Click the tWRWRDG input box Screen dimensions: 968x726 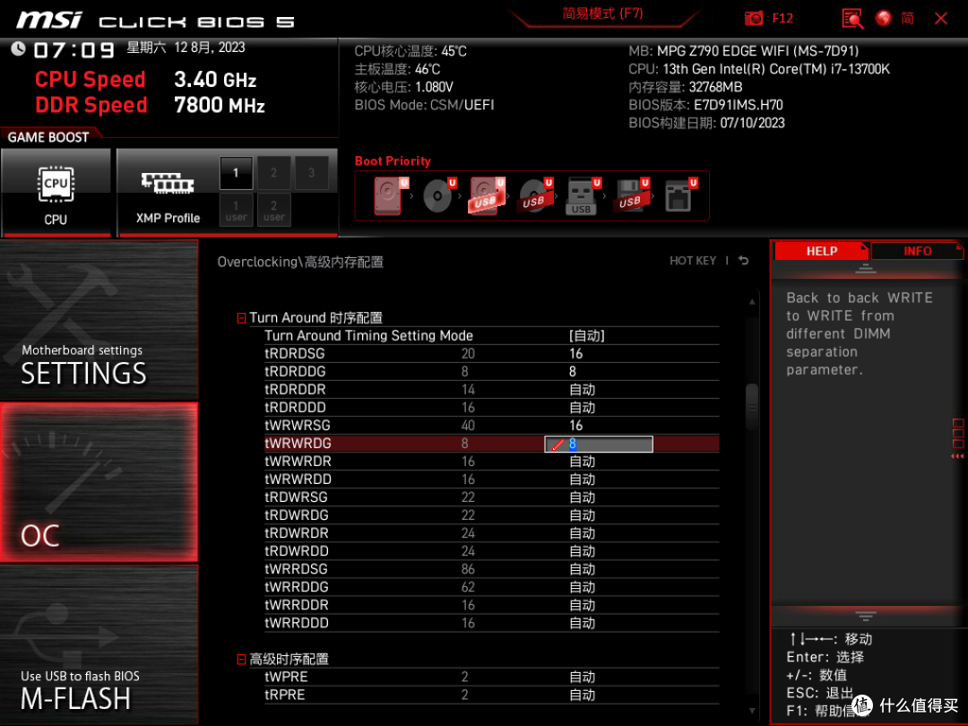pyautogui.click(x=598, y=444)
